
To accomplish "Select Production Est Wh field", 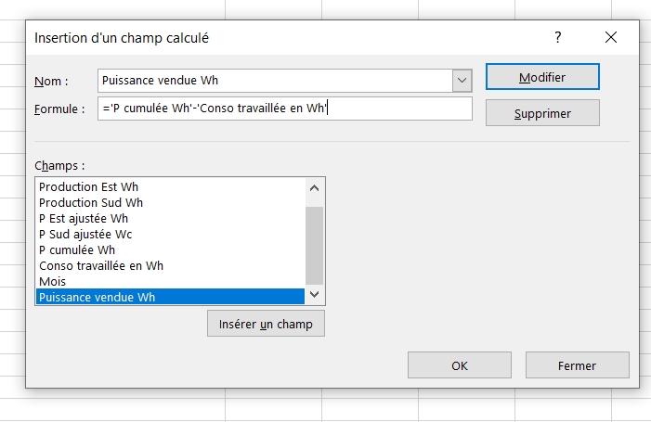I will [x=89, y=187].
